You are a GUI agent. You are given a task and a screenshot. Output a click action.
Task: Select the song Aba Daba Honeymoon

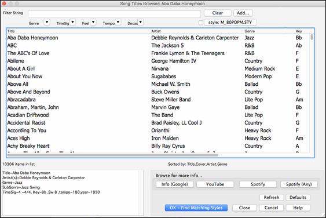pos(32,38)
